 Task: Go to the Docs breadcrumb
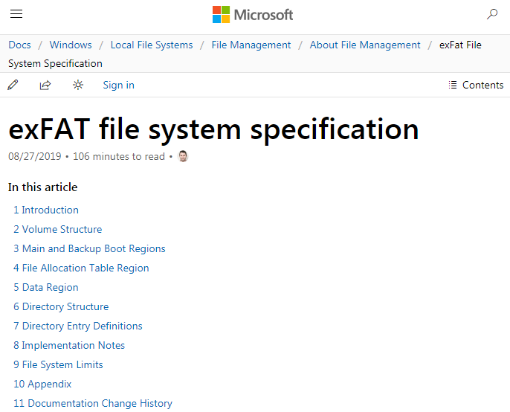click(20, 45)
